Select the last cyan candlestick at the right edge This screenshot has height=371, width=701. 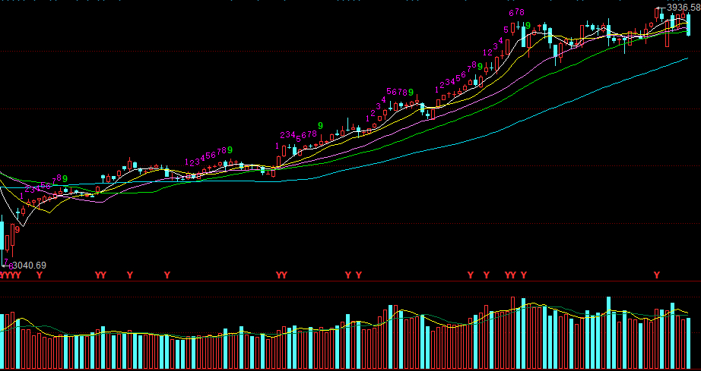[x=689, y=26]
